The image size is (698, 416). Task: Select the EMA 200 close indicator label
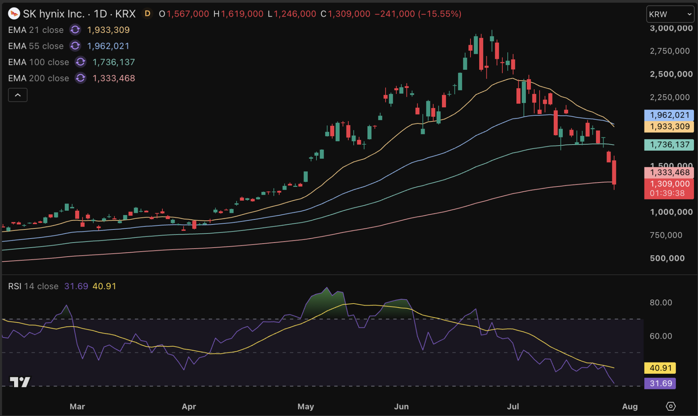[38, 78]
